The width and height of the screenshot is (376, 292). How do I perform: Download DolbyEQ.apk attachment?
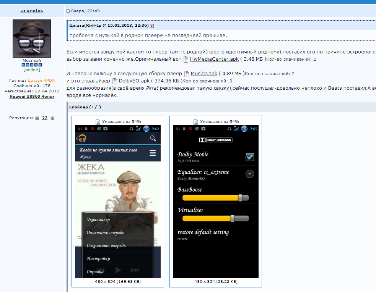pos(134,81)
